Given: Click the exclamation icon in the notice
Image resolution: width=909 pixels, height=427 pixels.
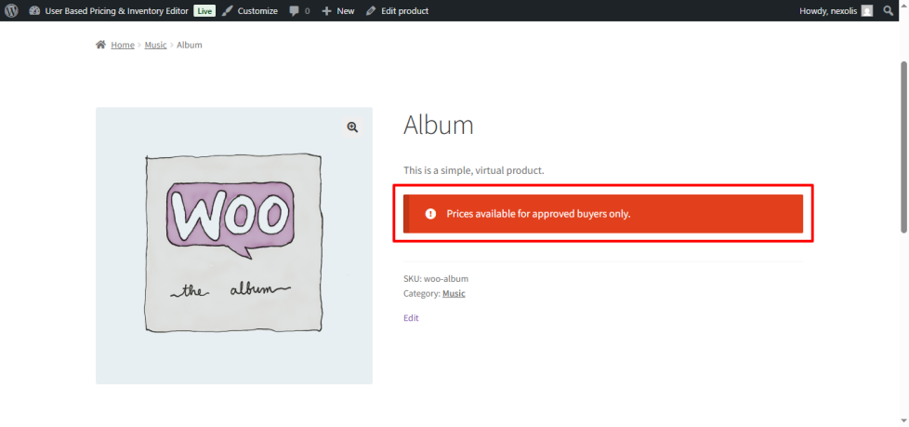Looking at the screenshot, I should [x=430, y=214].
